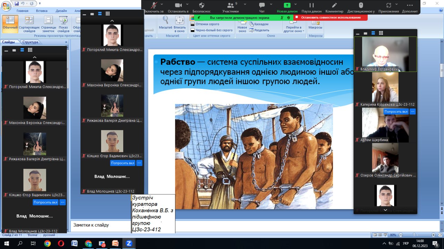The height and width of the screenshot is (249, 444).
Task: Select strip view above Владимир Богданович video
Action: 373,33
